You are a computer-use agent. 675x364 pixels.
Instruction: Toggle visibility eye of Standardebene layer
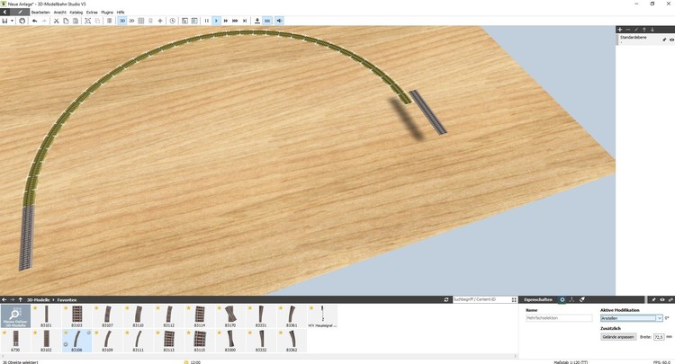pyautogui.click(x=671, y=40)
